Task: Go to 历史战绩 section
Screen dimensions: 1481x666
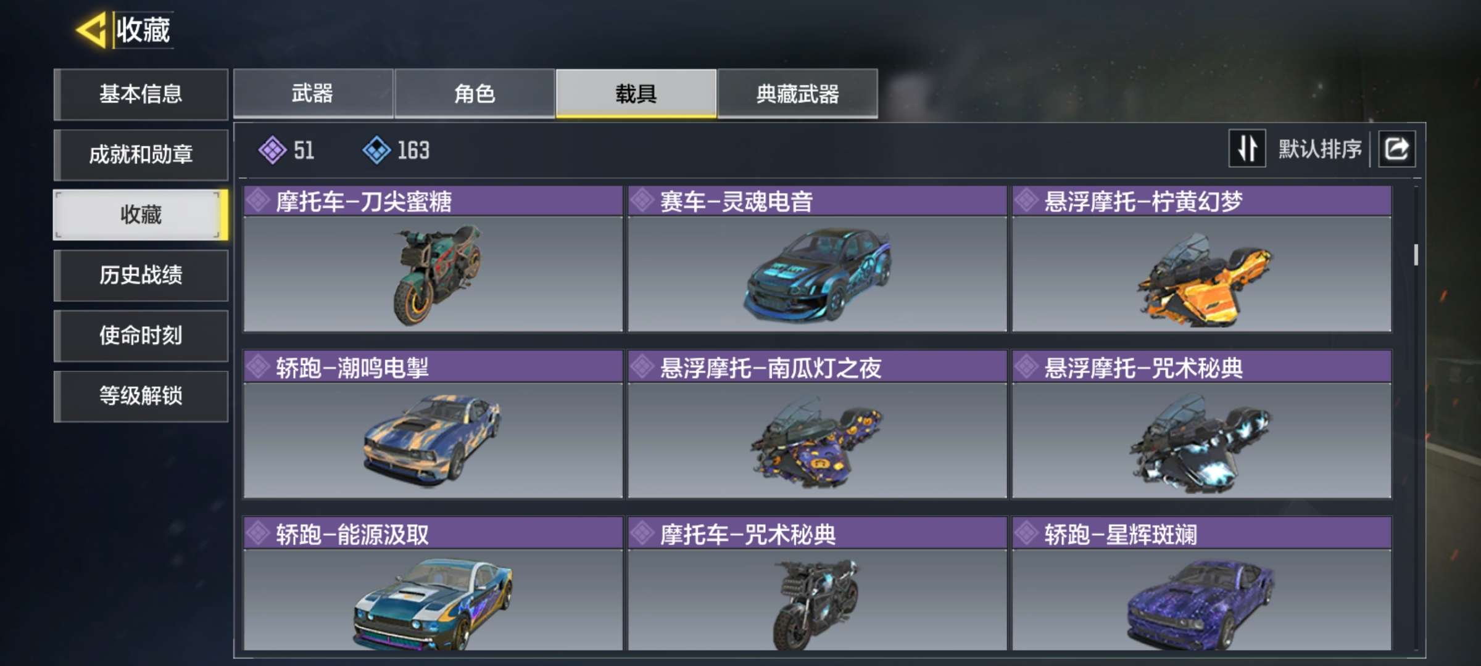Action: click(141, 275)
